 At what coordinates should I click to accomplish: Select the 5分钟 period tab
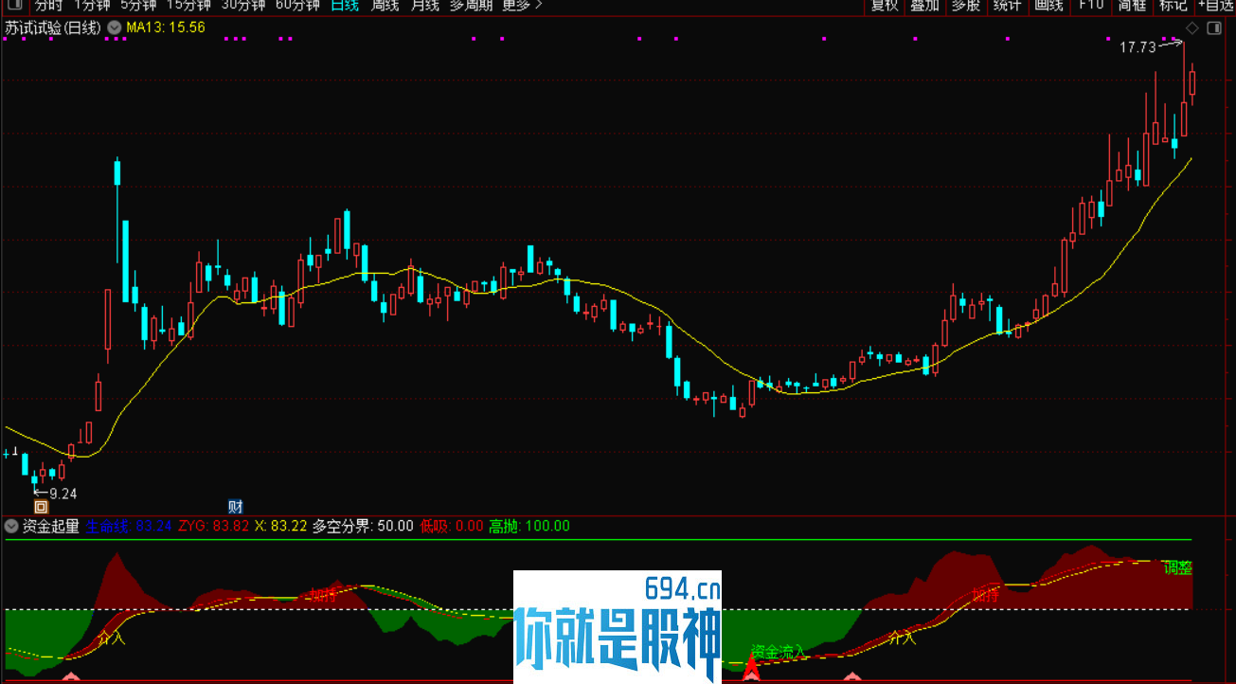click(138, 5)
